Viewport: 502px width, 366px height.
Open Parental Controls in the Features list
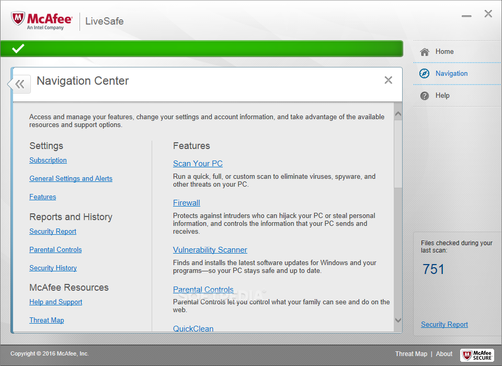pyautogui.click(x=203, y=290)
